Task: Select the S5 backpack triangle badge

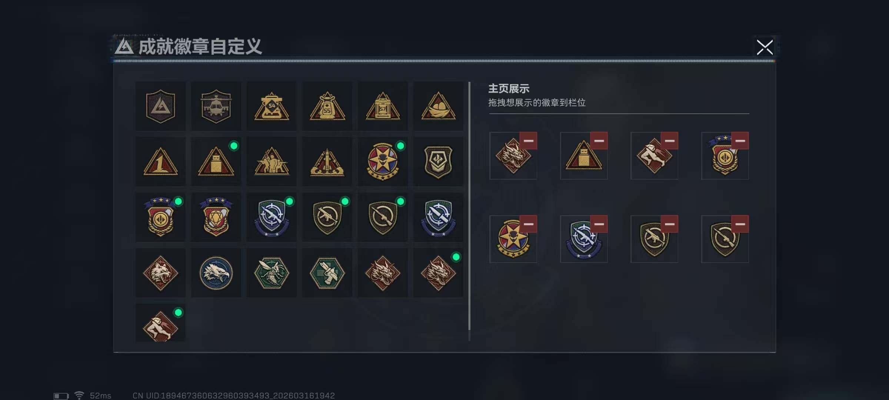Action: coord(327,106)
